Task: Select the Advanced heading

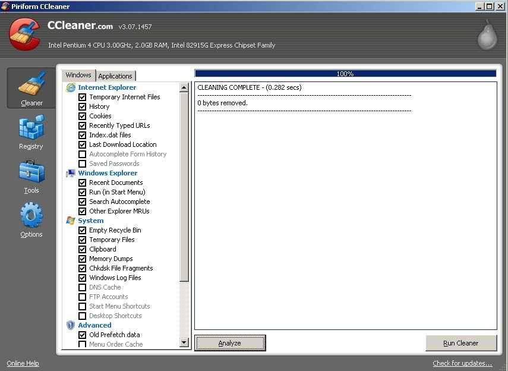Action: (x=94, y=325)
